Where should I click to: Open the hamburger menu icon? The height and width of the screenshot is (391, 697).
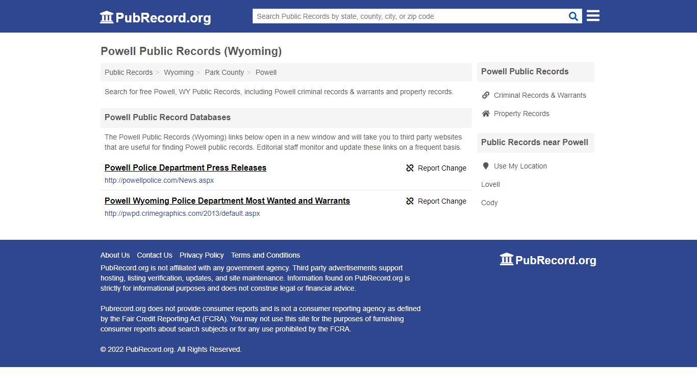[x=593, y=16]
